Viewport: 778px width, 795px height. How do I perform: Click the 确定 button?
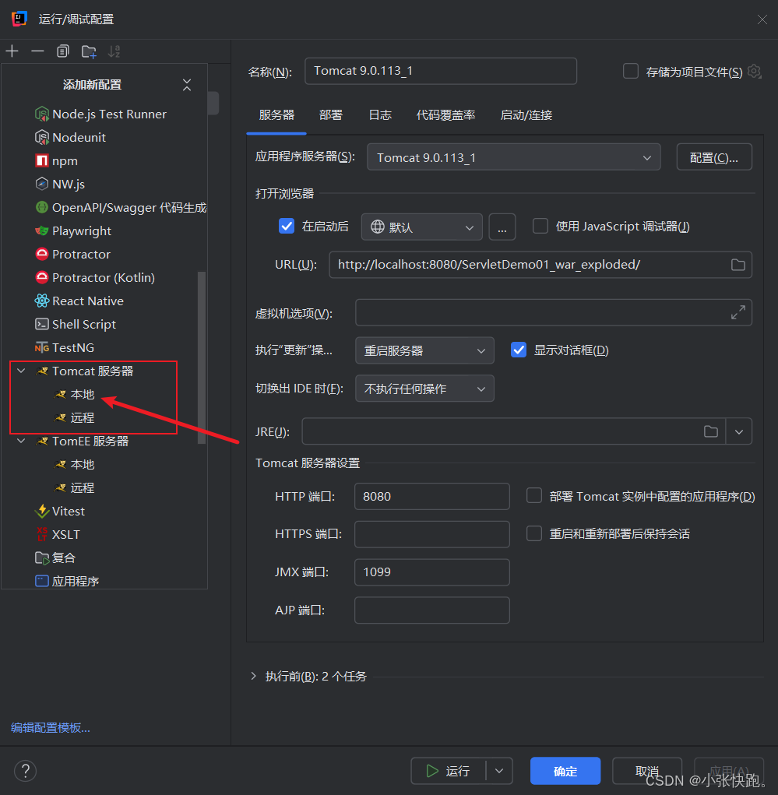point(565,771)
